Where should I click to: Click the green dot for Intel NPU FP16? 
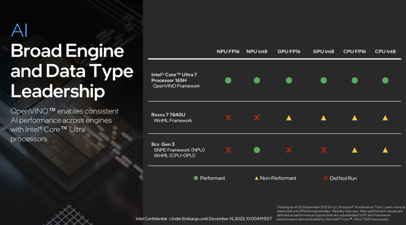(x=228, y=80)
